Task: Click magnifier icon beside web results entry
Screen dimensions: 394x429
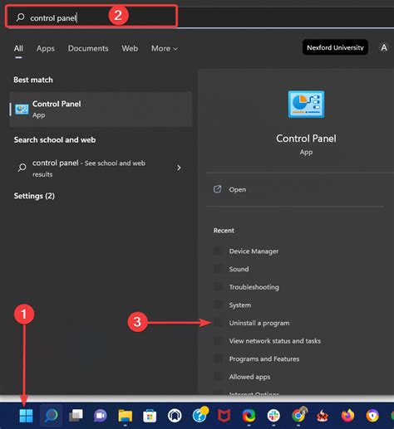Action: pyautogui.click(x=22, y=168)
